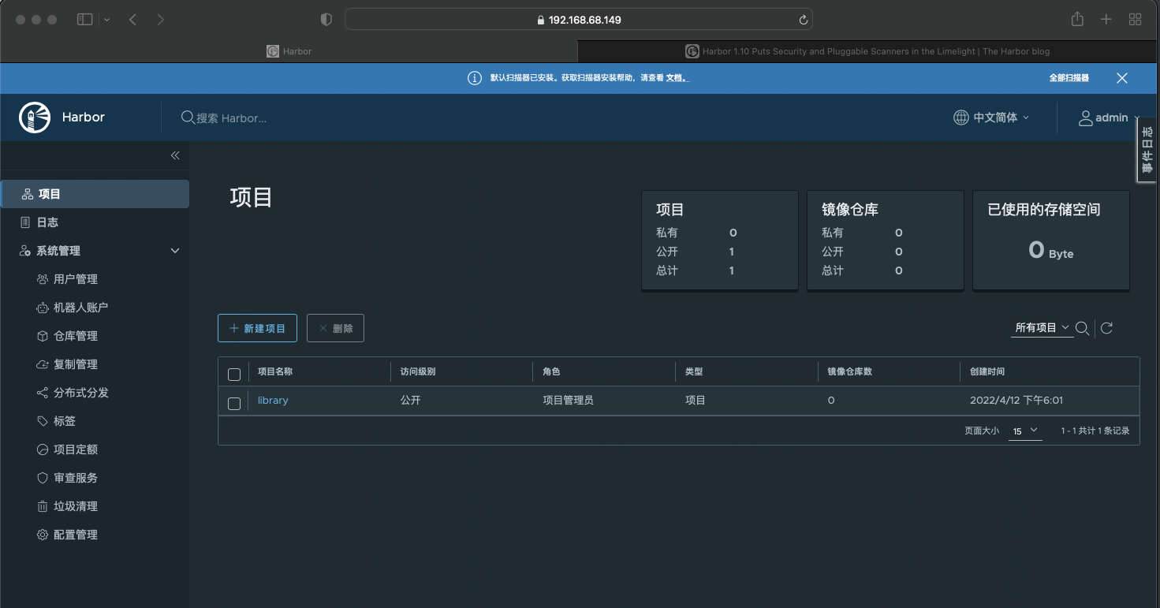The height and width of the screenshot is (608, 1160).
Task: Click the admin user avatar icon
Action: coord(1086,117)
